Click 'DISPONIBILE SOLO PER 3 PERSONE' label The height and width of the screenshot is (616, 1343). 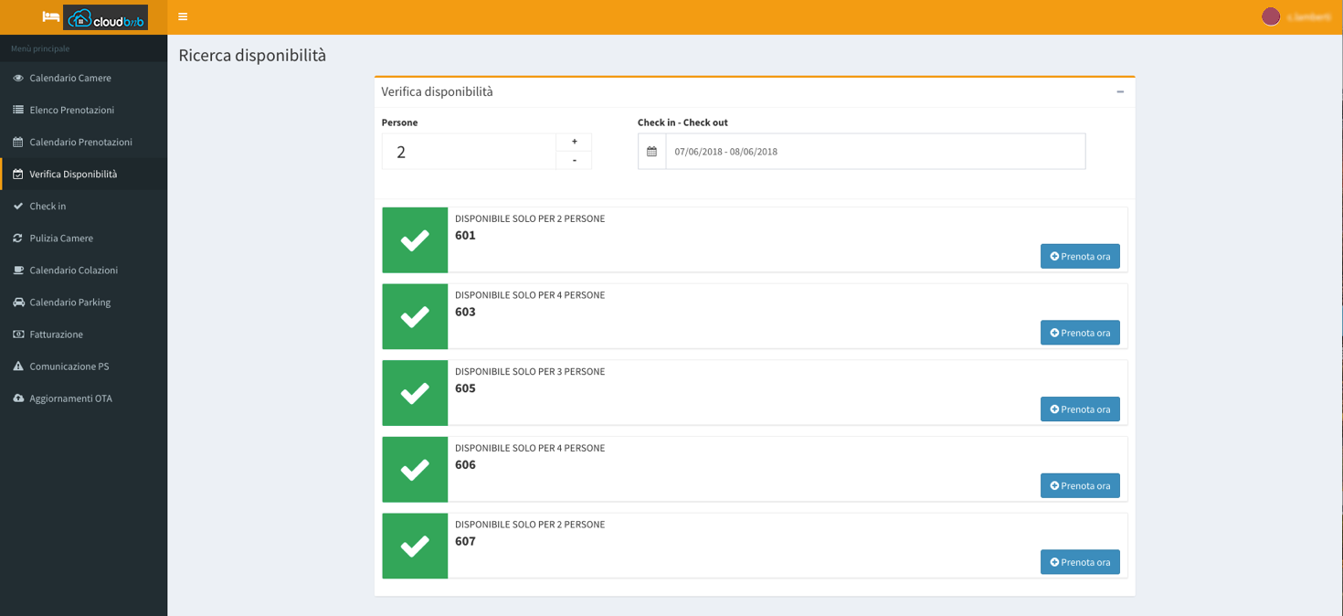(530, 372)
